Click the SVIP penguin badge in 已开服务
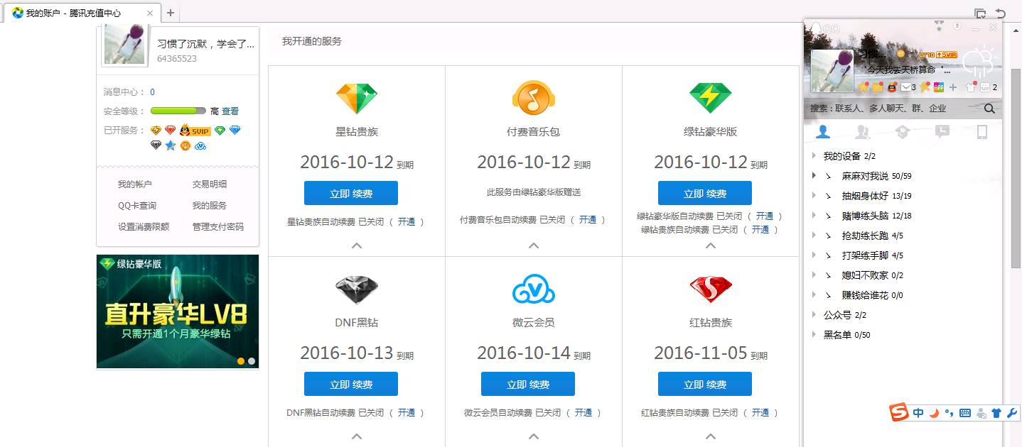 click(195, 131)
